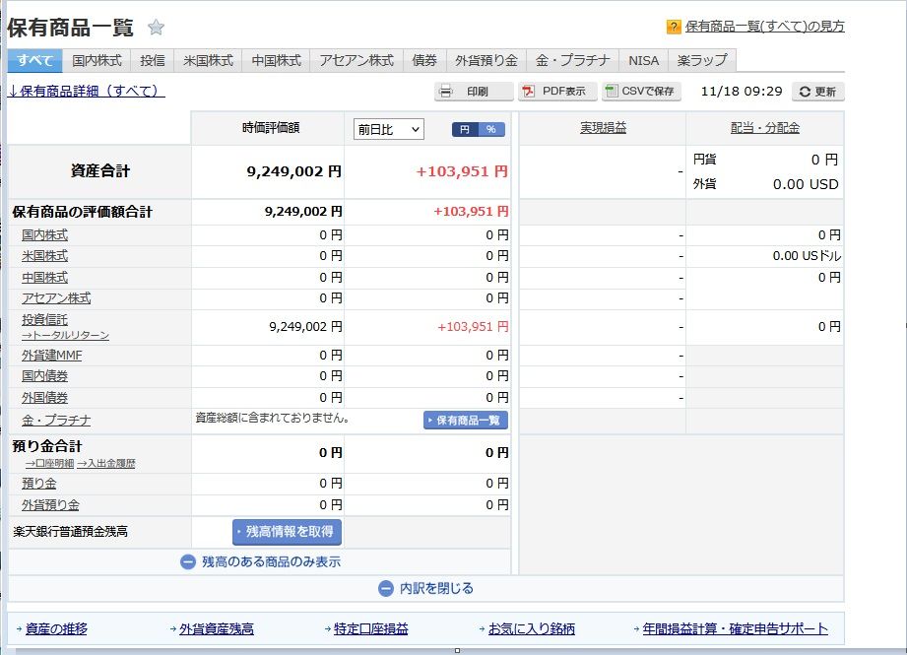Open the 国内株式 row link
The height and width of the screenshot is (655, 907).
click(44, 235)
